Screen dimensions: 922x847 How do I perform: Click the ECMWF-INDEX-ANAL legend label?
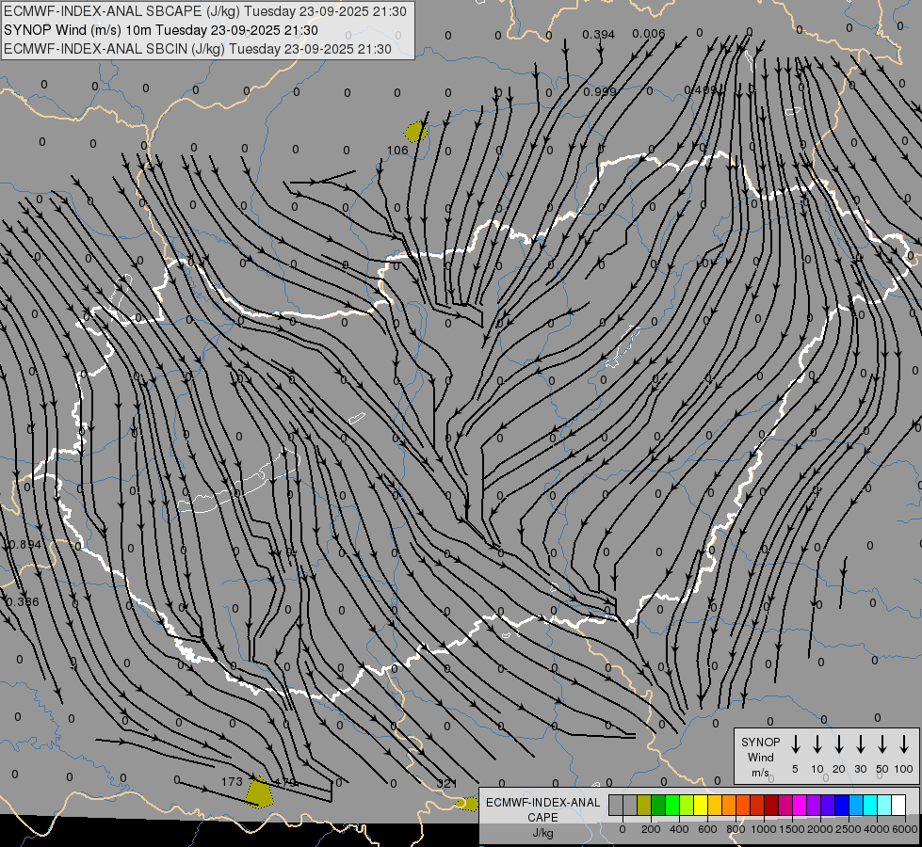coord(543,803)
